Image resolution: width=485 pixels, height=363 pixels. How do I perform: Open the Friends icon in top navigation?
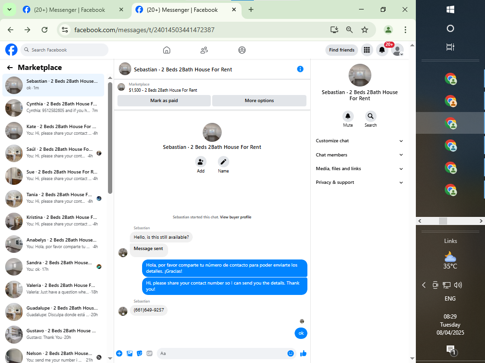click(204, 50)
